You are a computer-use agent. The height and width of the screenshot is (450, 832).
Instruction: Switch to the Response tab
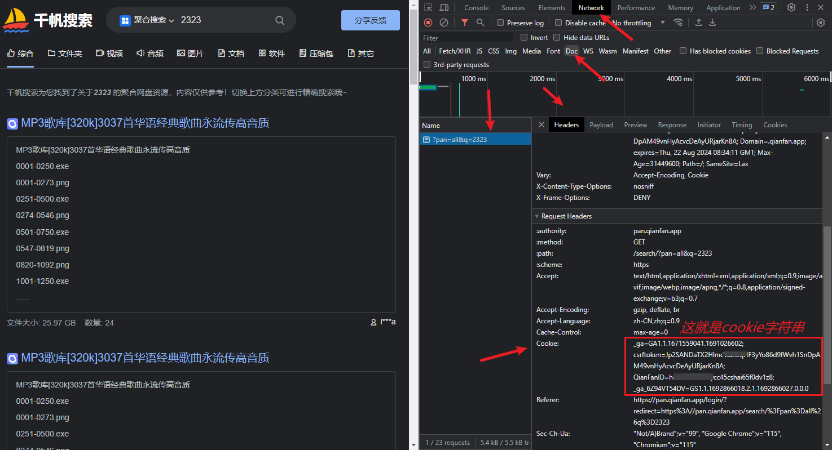[672, 124]
